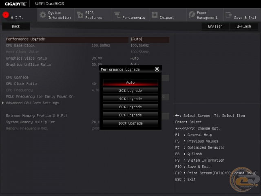This screenshot has height=196, width=261.
Task: Expand Advanced CPU Core Settings
Action: click(32, 103)
